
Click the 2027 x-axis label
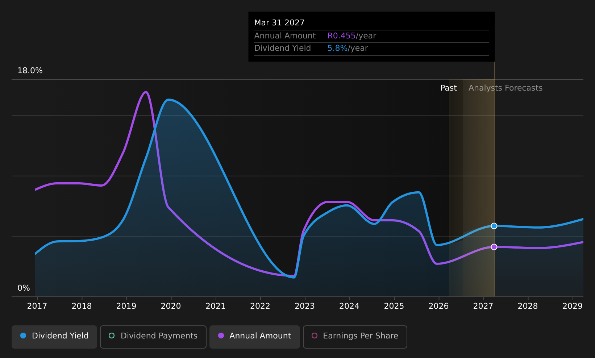pyautogui.click(x=483, y=306)
